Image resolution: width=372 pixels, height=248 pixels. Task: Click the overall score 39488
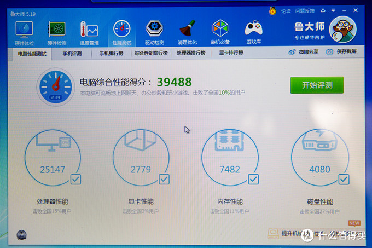(x=174, y=82)
